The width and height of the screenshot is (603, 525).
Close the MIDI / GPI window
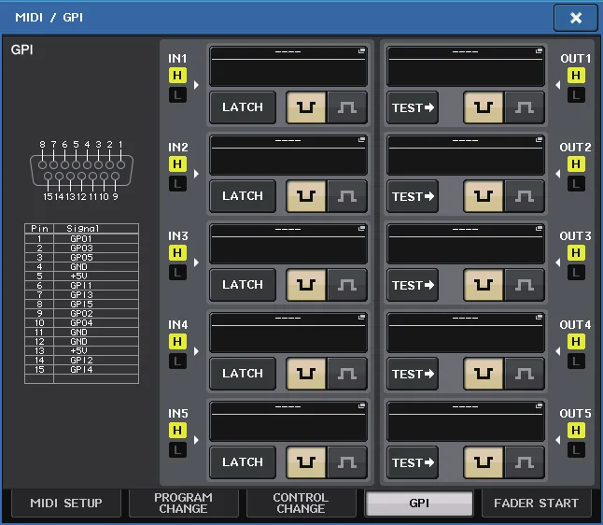(576, 18)
